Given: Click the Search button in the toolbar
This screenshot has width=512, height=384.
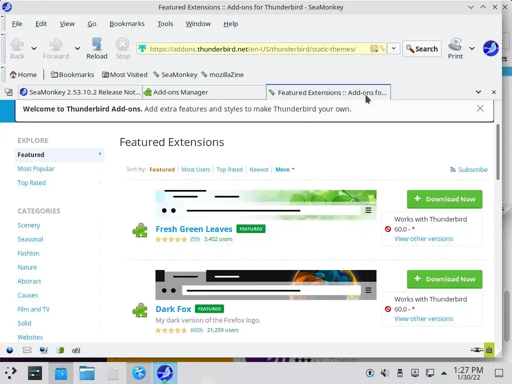Looking at the screenshot, I should [422, 49].
